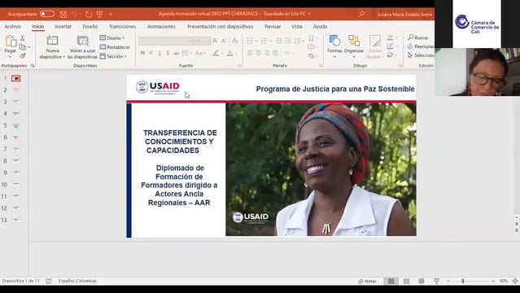Click the Restablecer button
Image resolution: width=520 pixels, height=293 pixels.
pos(115,47)
